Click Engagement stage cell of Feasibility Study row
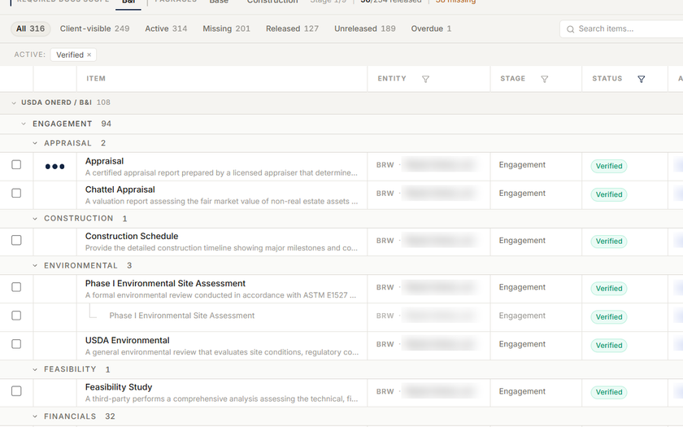The image size is (683, 427). [522, 391]
